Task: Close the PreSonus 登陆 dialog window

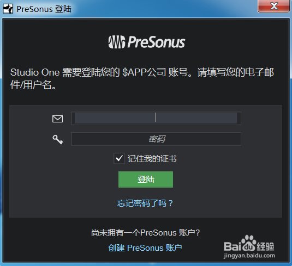Action: (x=273, y=6)
